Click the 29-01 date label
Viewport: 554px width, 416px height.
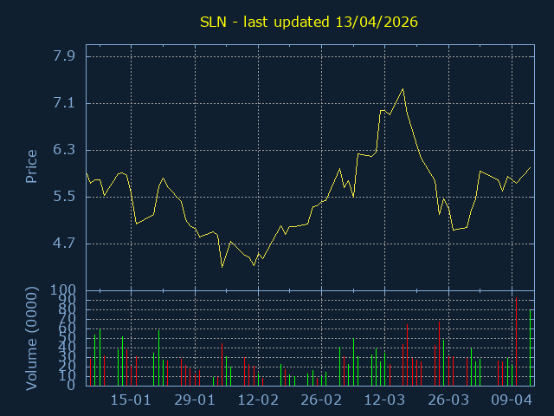pyautogui.click(x=195, y=400)
